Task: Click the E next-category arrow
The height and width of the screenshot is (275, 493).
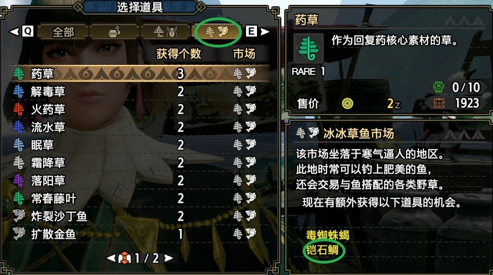Action: point(258,31)
